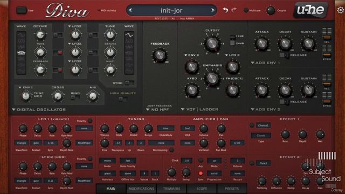Open the VCF Ladder filter type menu
Image resolution: width=345 pixels, height=194 pixels.
pyautogui.click(x=199, y=109)
